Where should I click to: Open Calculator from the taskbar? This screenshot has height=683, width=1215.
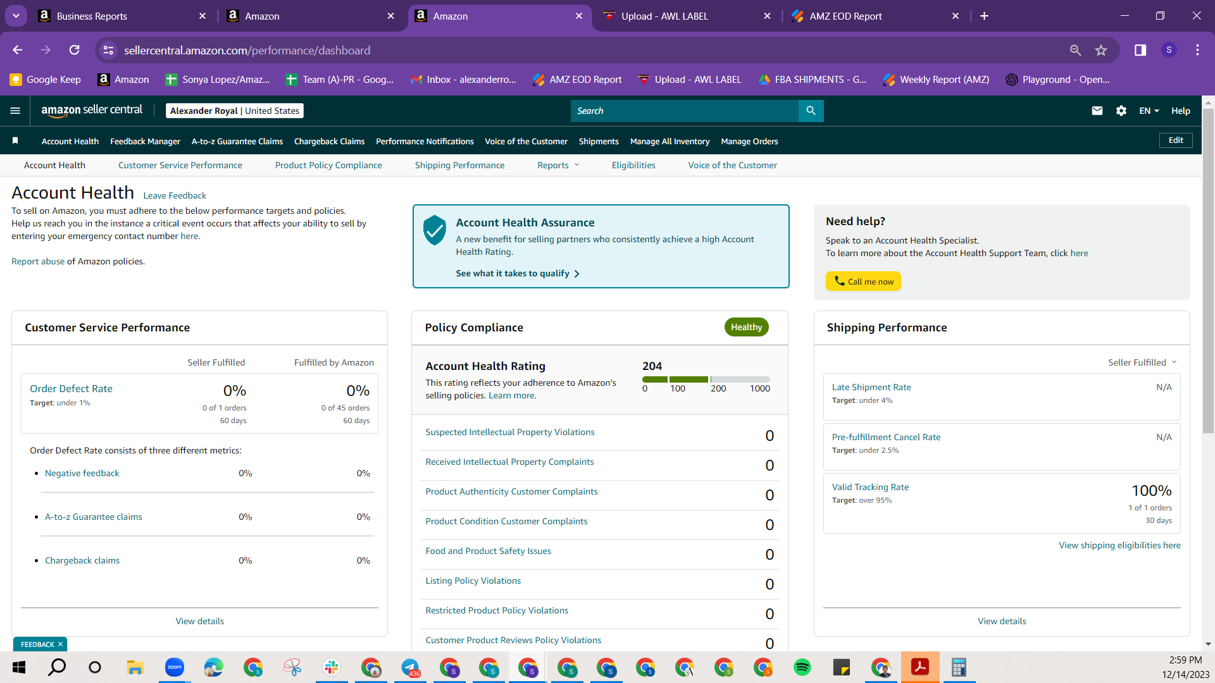pos(959,667)
